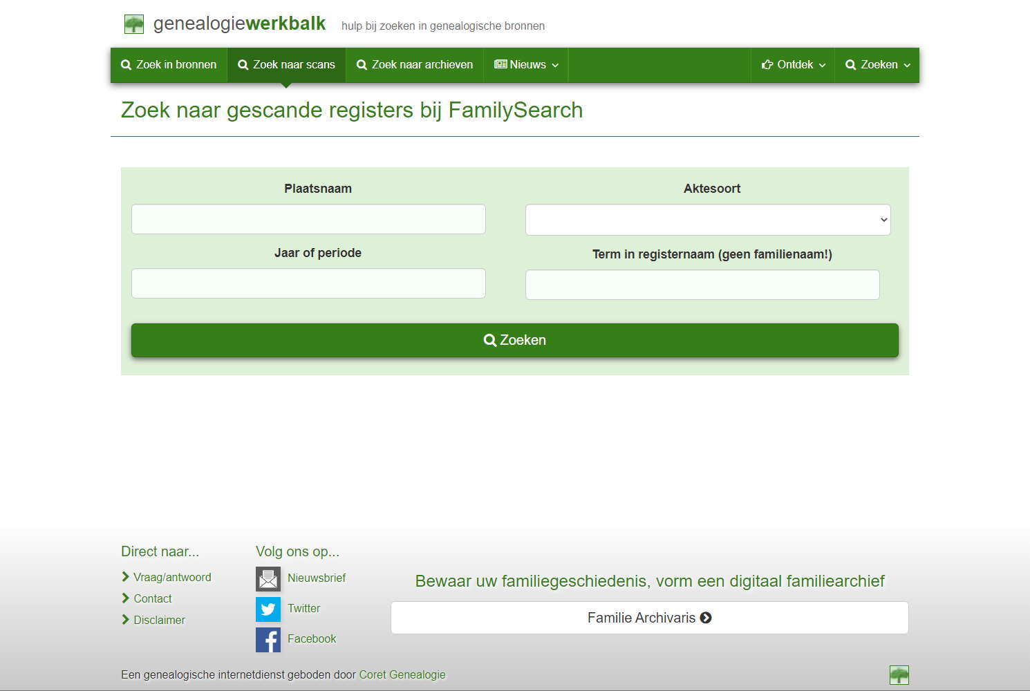1030x691 pixels.
Task: Open the Twitter text link
Action: tap(304, 609)
